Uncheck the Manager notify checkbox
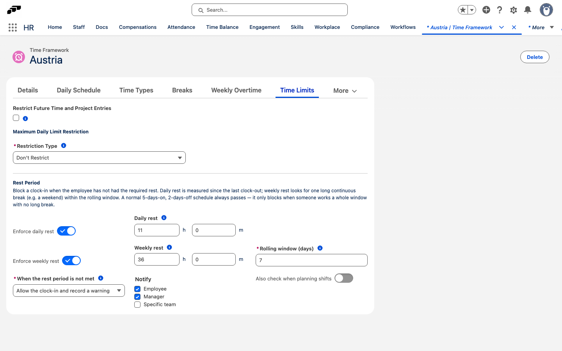 click(137, 297)
